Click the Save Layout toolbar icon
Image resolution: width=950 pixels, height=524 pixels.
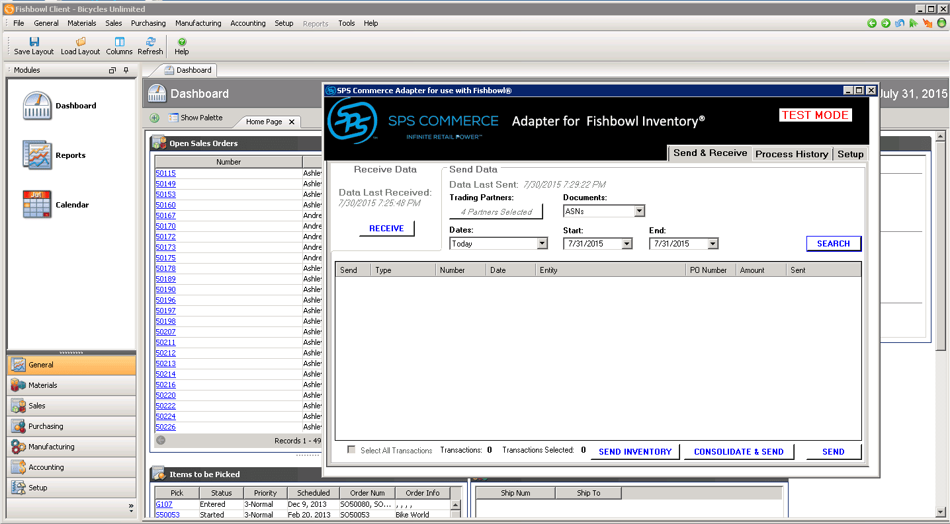pyautogui.click(x=34, y=42)
